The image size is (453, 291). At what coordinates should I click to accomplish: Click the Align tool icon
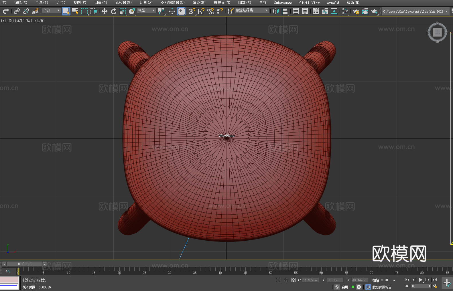coord(285,11)
